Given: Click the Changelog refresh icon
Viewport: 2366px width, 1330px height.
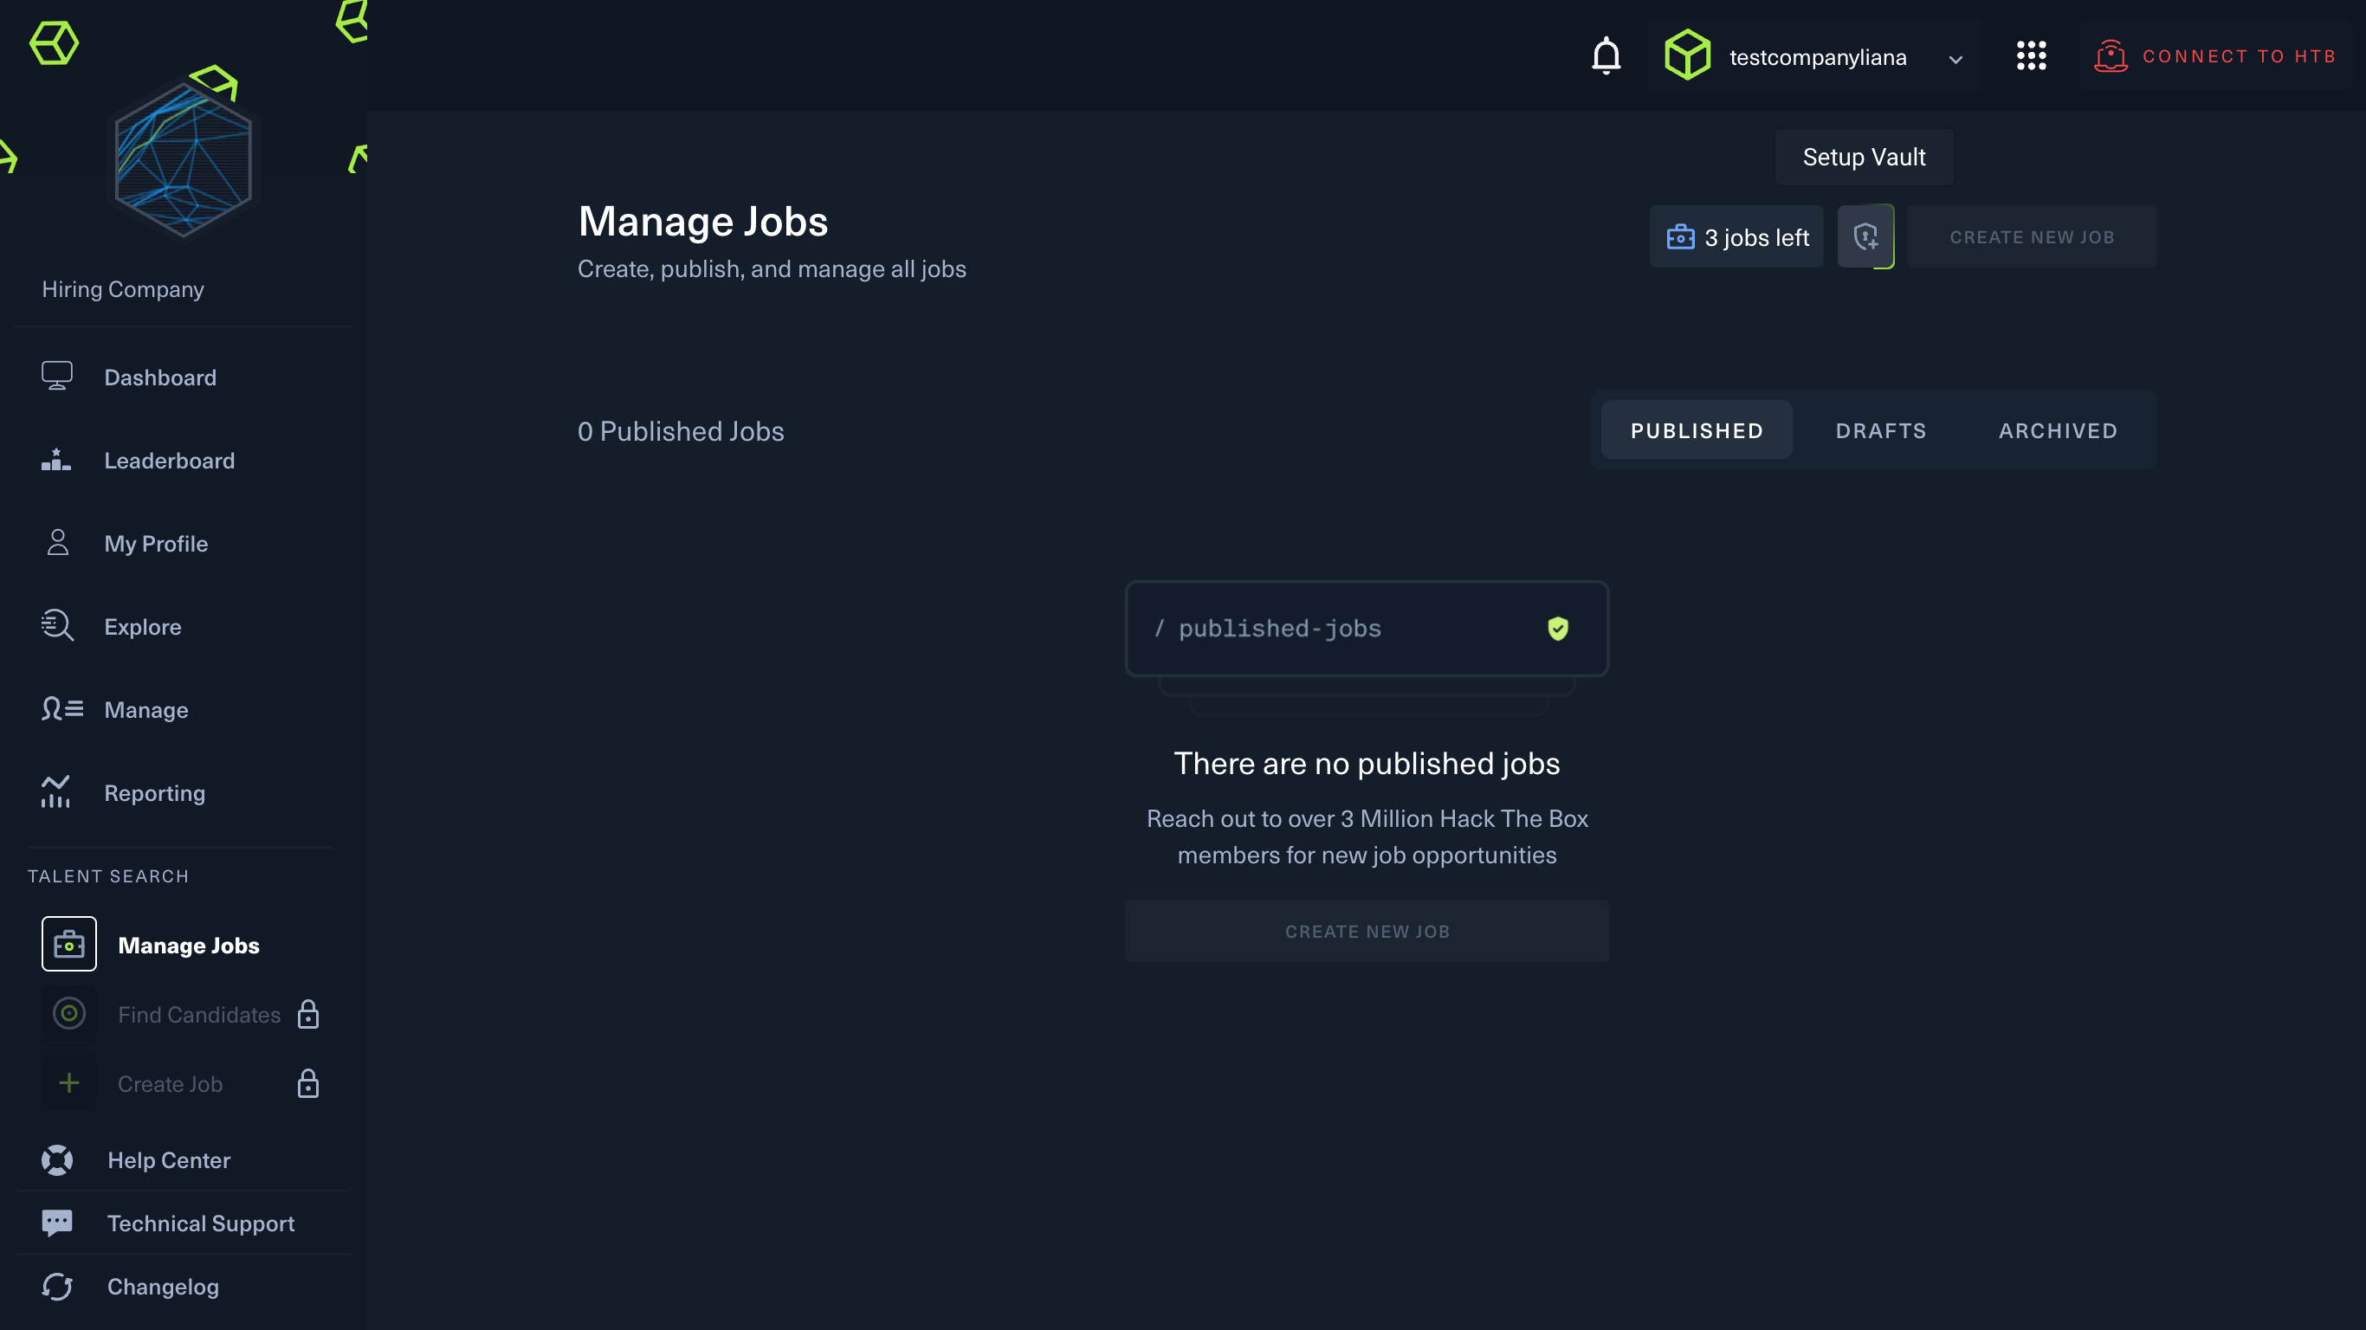Looking at the screenshot, I should tap(57, 1287).
